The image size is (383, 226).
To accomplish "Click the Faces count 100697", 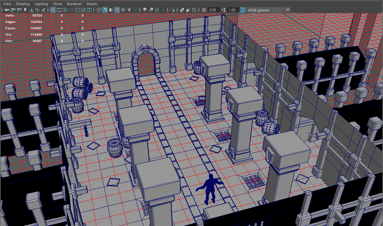I will tap(36, 28).
